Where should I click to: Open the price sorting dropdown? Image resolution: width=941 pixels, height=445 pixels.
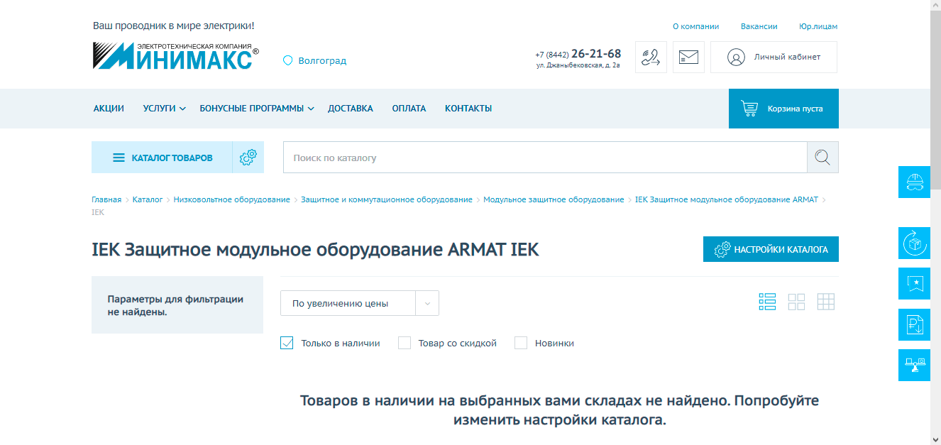[360, 303]
